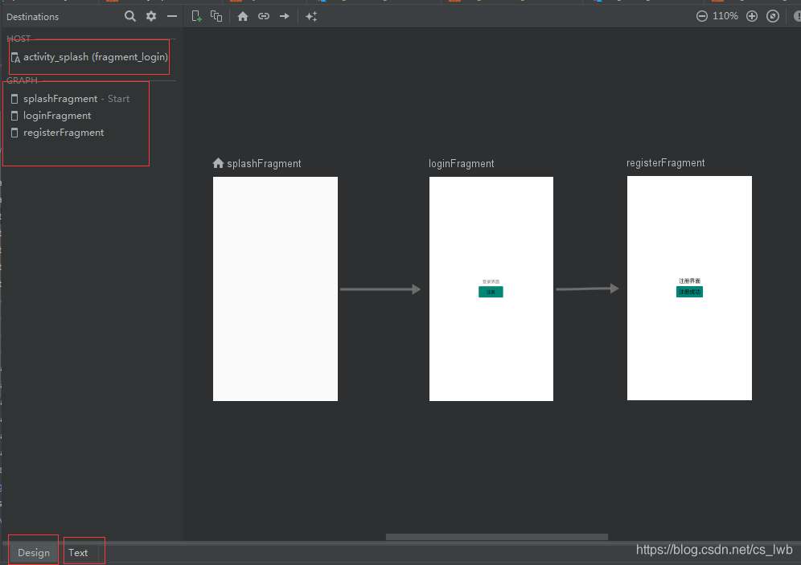Add a new destination
801x565 pixels.
point(197,16)
